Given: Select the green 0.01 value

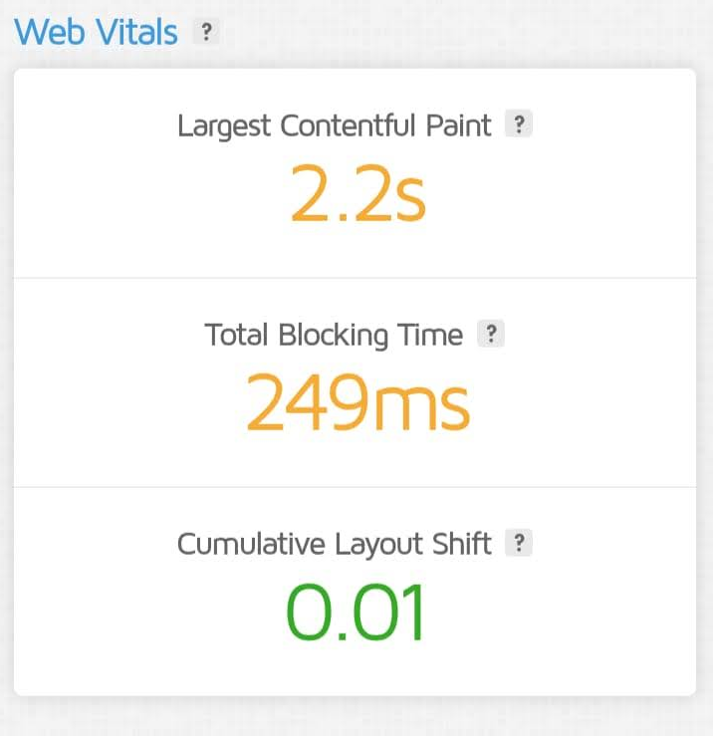Looking at the screenshot, I should (x=356, y=612).
